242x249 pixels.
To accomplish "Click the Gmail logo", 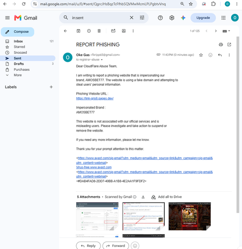I will coord(26,18).
